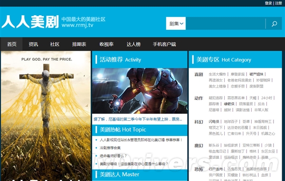Open the 24小时 show link
Image resolution: width=285 pixels, height=181 pixels.
coord(266,98)
